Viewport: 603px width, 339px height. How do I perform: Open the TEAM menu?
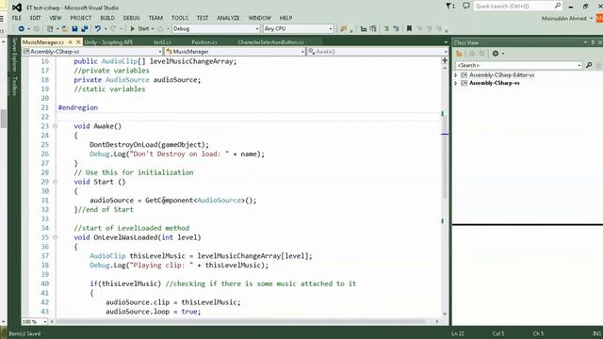tap(155, 18)
